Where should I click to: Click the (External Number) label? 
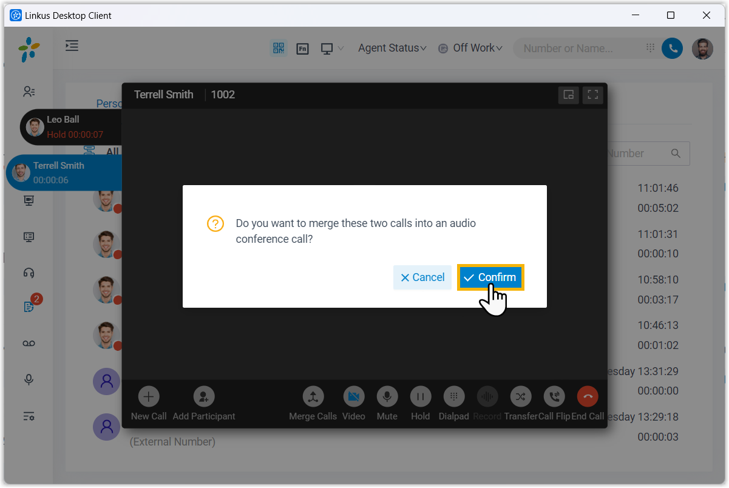pyautogui.click(x=172, y=442)
